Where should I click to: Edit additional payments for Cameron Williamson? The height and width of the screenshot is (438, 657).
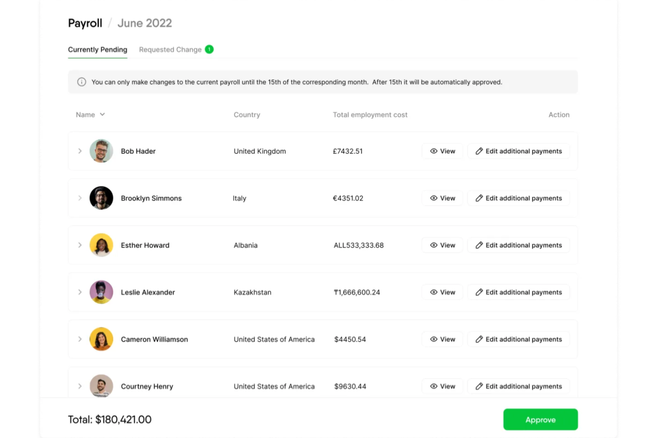[x=518, y=339]
